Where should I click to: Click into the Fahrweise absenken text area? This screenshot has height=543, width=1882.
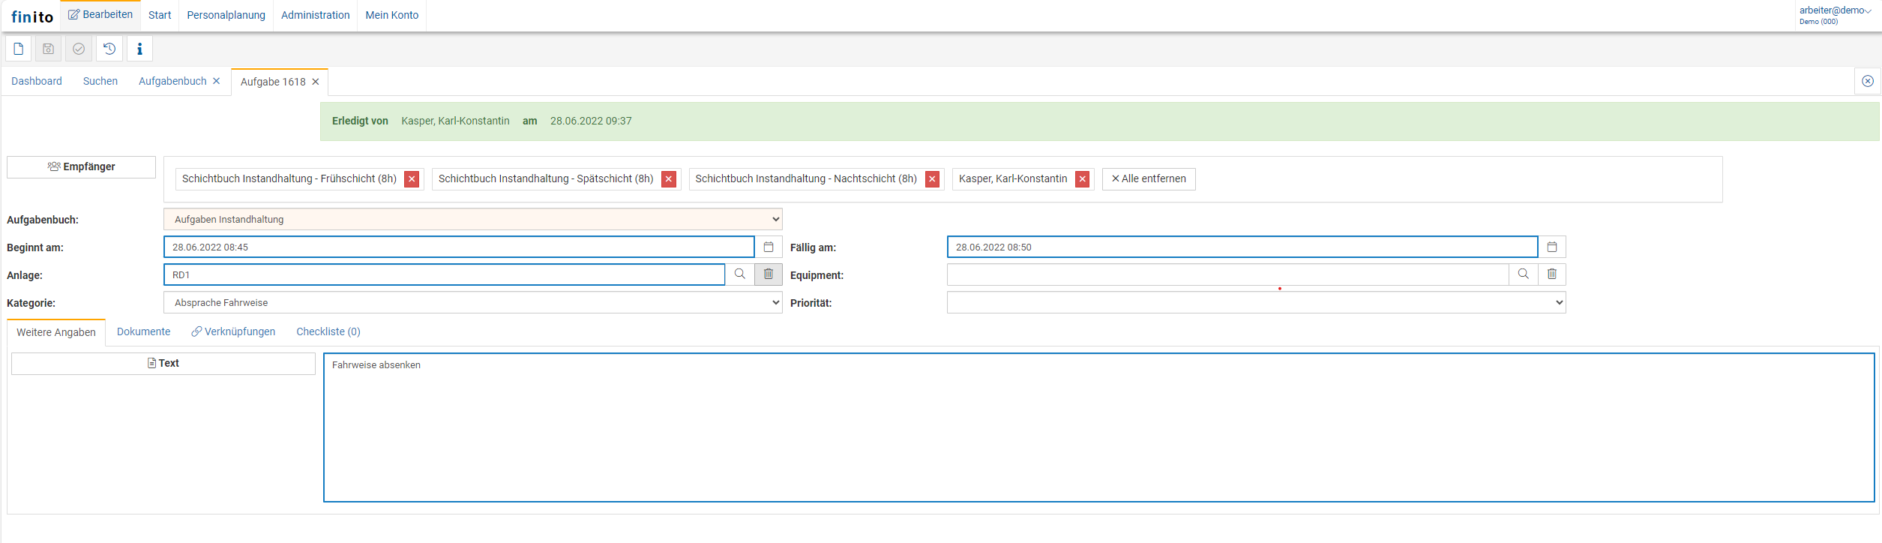point(1098,427)
